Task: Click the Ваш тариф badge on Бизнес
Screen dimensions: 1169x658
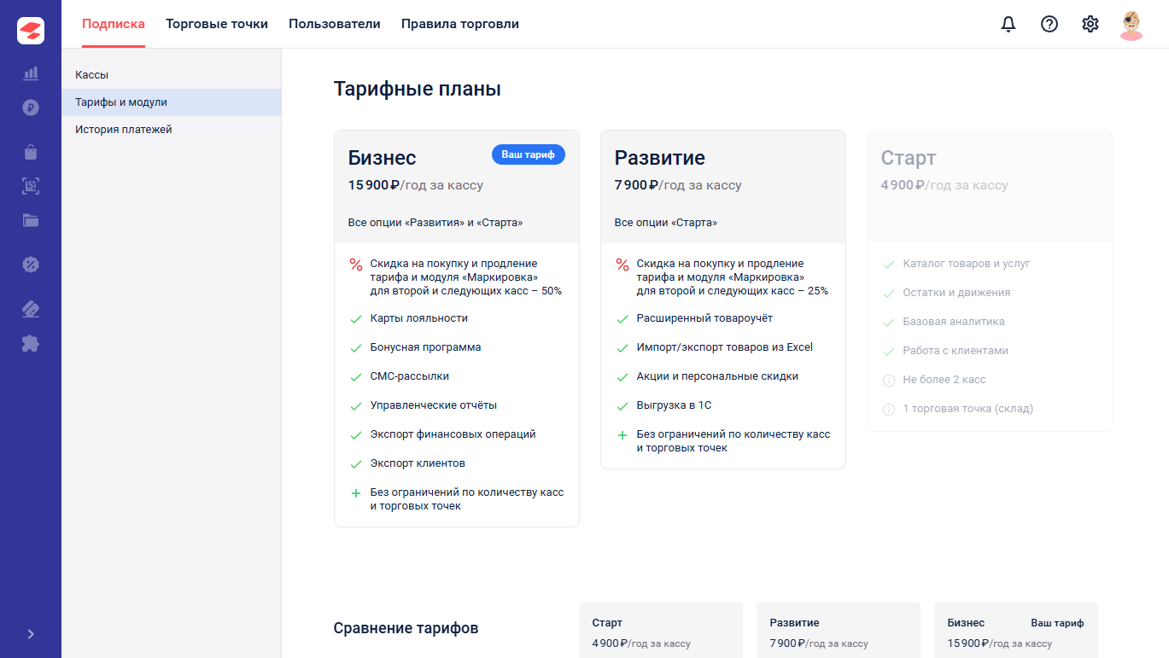Action: click(x=528, y=154)
